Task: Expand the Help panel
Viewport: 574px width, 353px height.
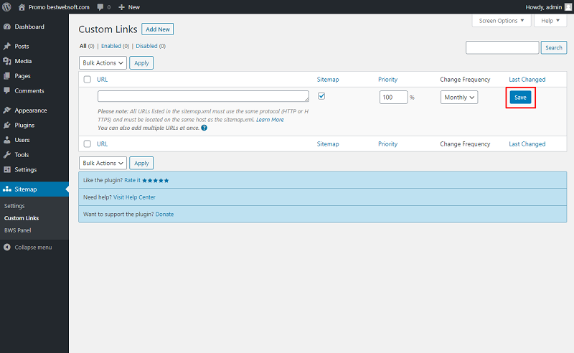Action: (x=550, y=21)
